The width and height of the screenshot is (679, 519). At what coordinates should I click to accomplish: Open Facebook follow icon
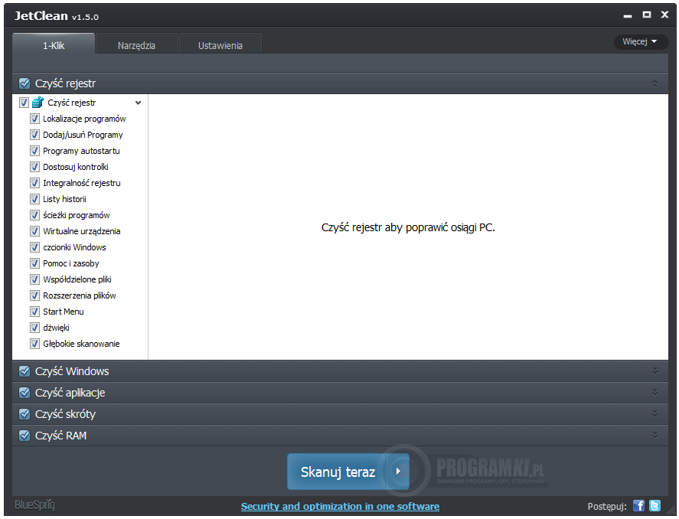(638, 505)
